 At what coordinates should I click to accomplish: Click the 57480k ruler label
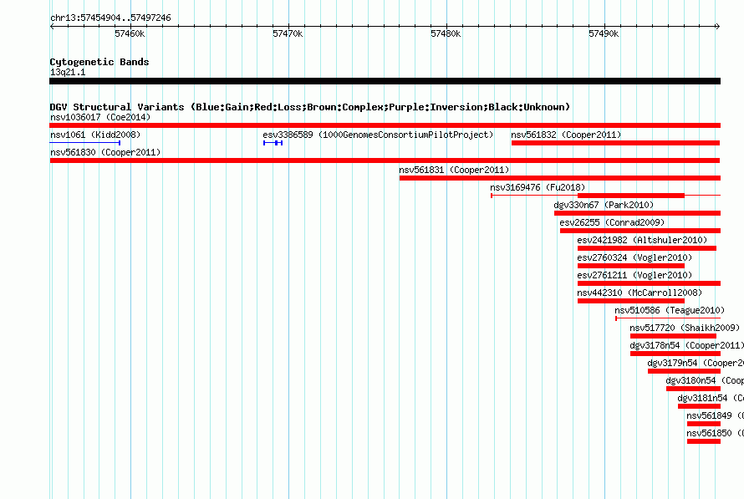(446, 33)
